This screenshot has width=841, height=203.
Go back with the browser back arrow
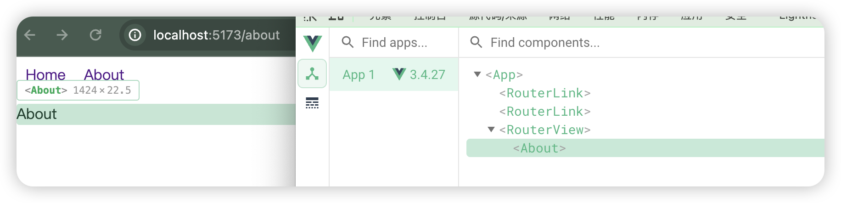(30, 35)
